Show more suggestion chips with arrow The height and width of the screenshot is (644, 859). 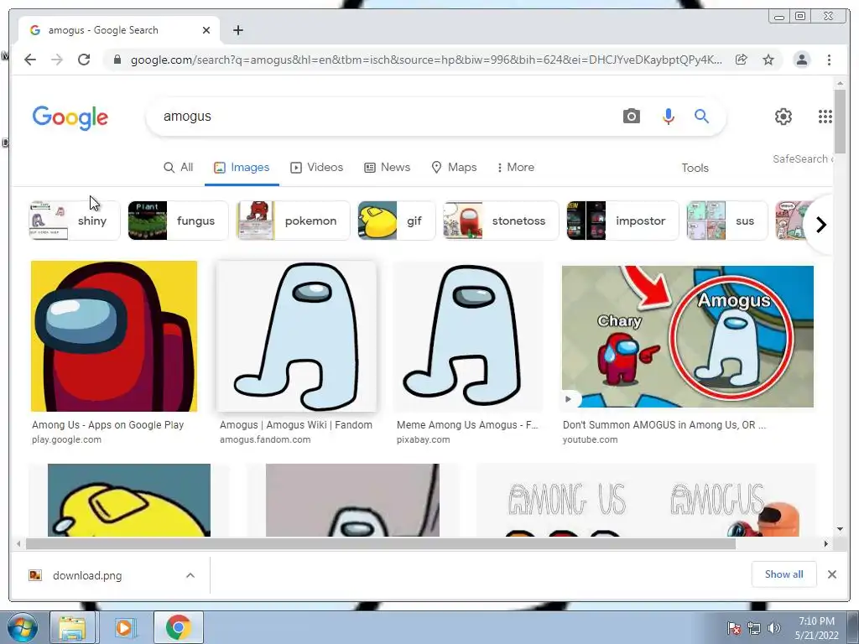click(820, 225)
